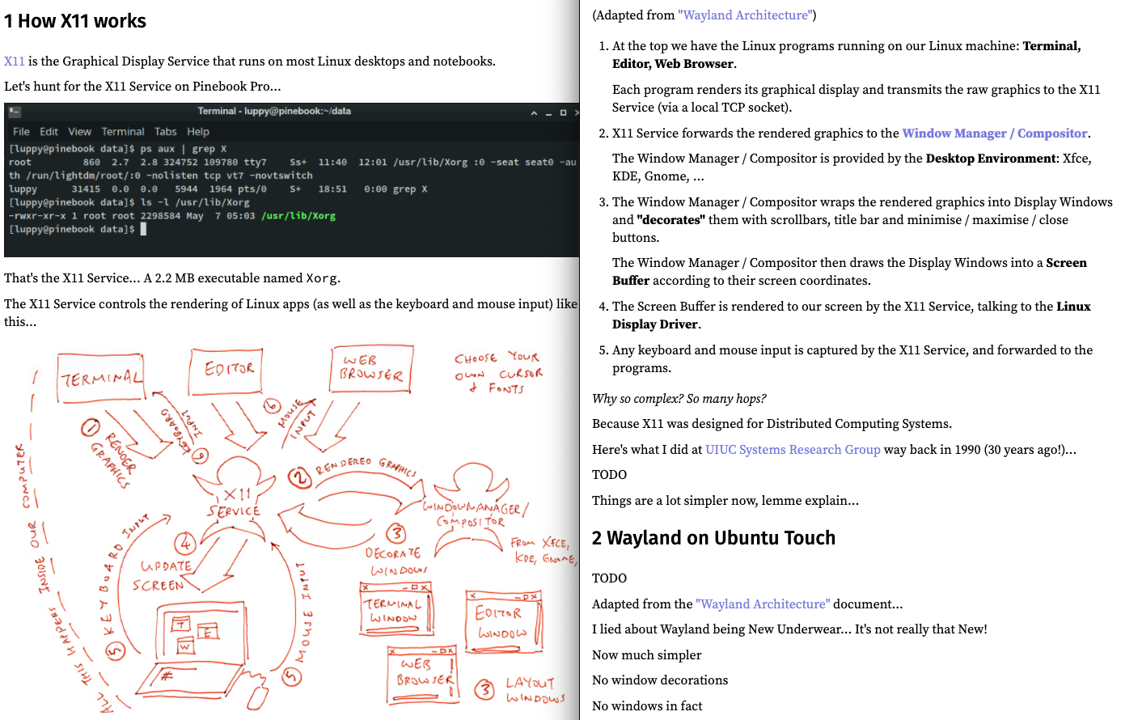Click the hand-drawn Editor box at top
Viewport: 1121px width, 720px height.
(229, 371)
